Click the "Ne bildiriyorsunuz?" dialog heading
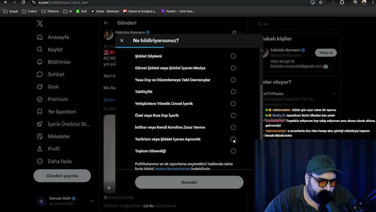Viewport: 376px width, 212px height. (x=156, y=41)
